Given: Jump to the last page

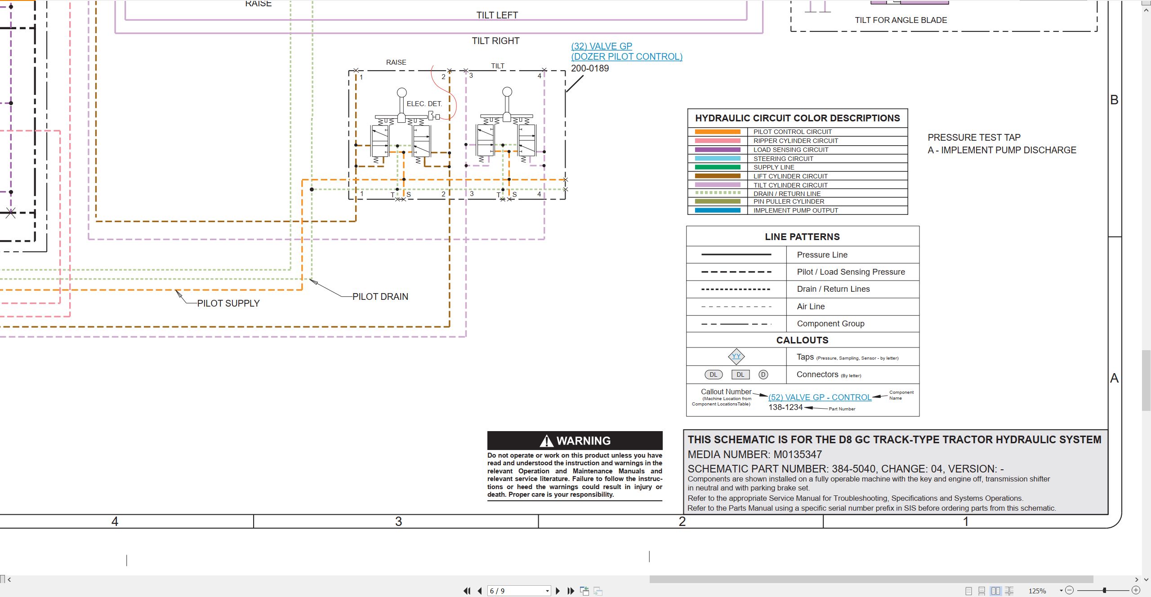Looking at the screenshot, I should coord(571,591).
